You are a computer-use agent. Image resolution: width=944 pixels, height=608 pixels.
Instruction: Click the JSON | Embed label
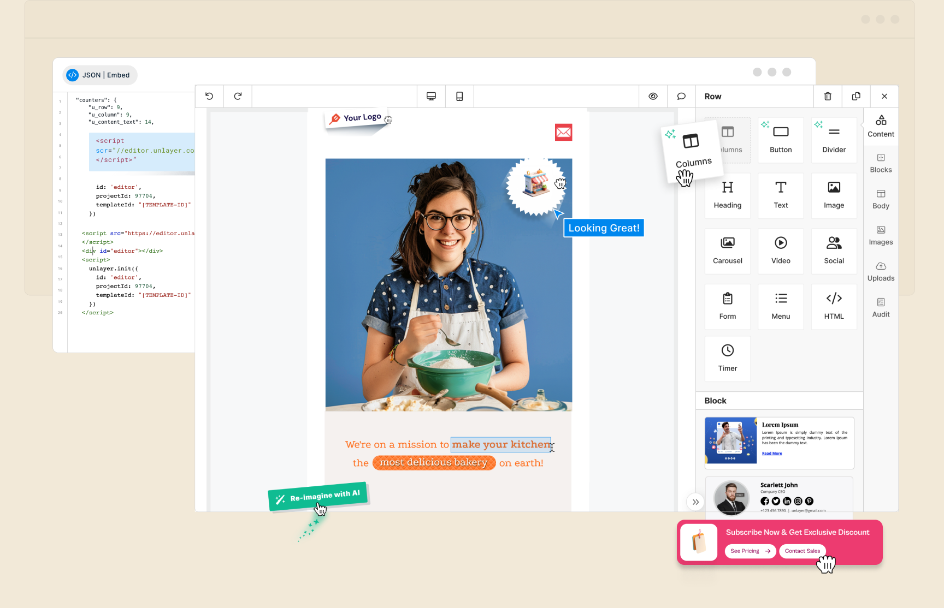tap(100, 75)
